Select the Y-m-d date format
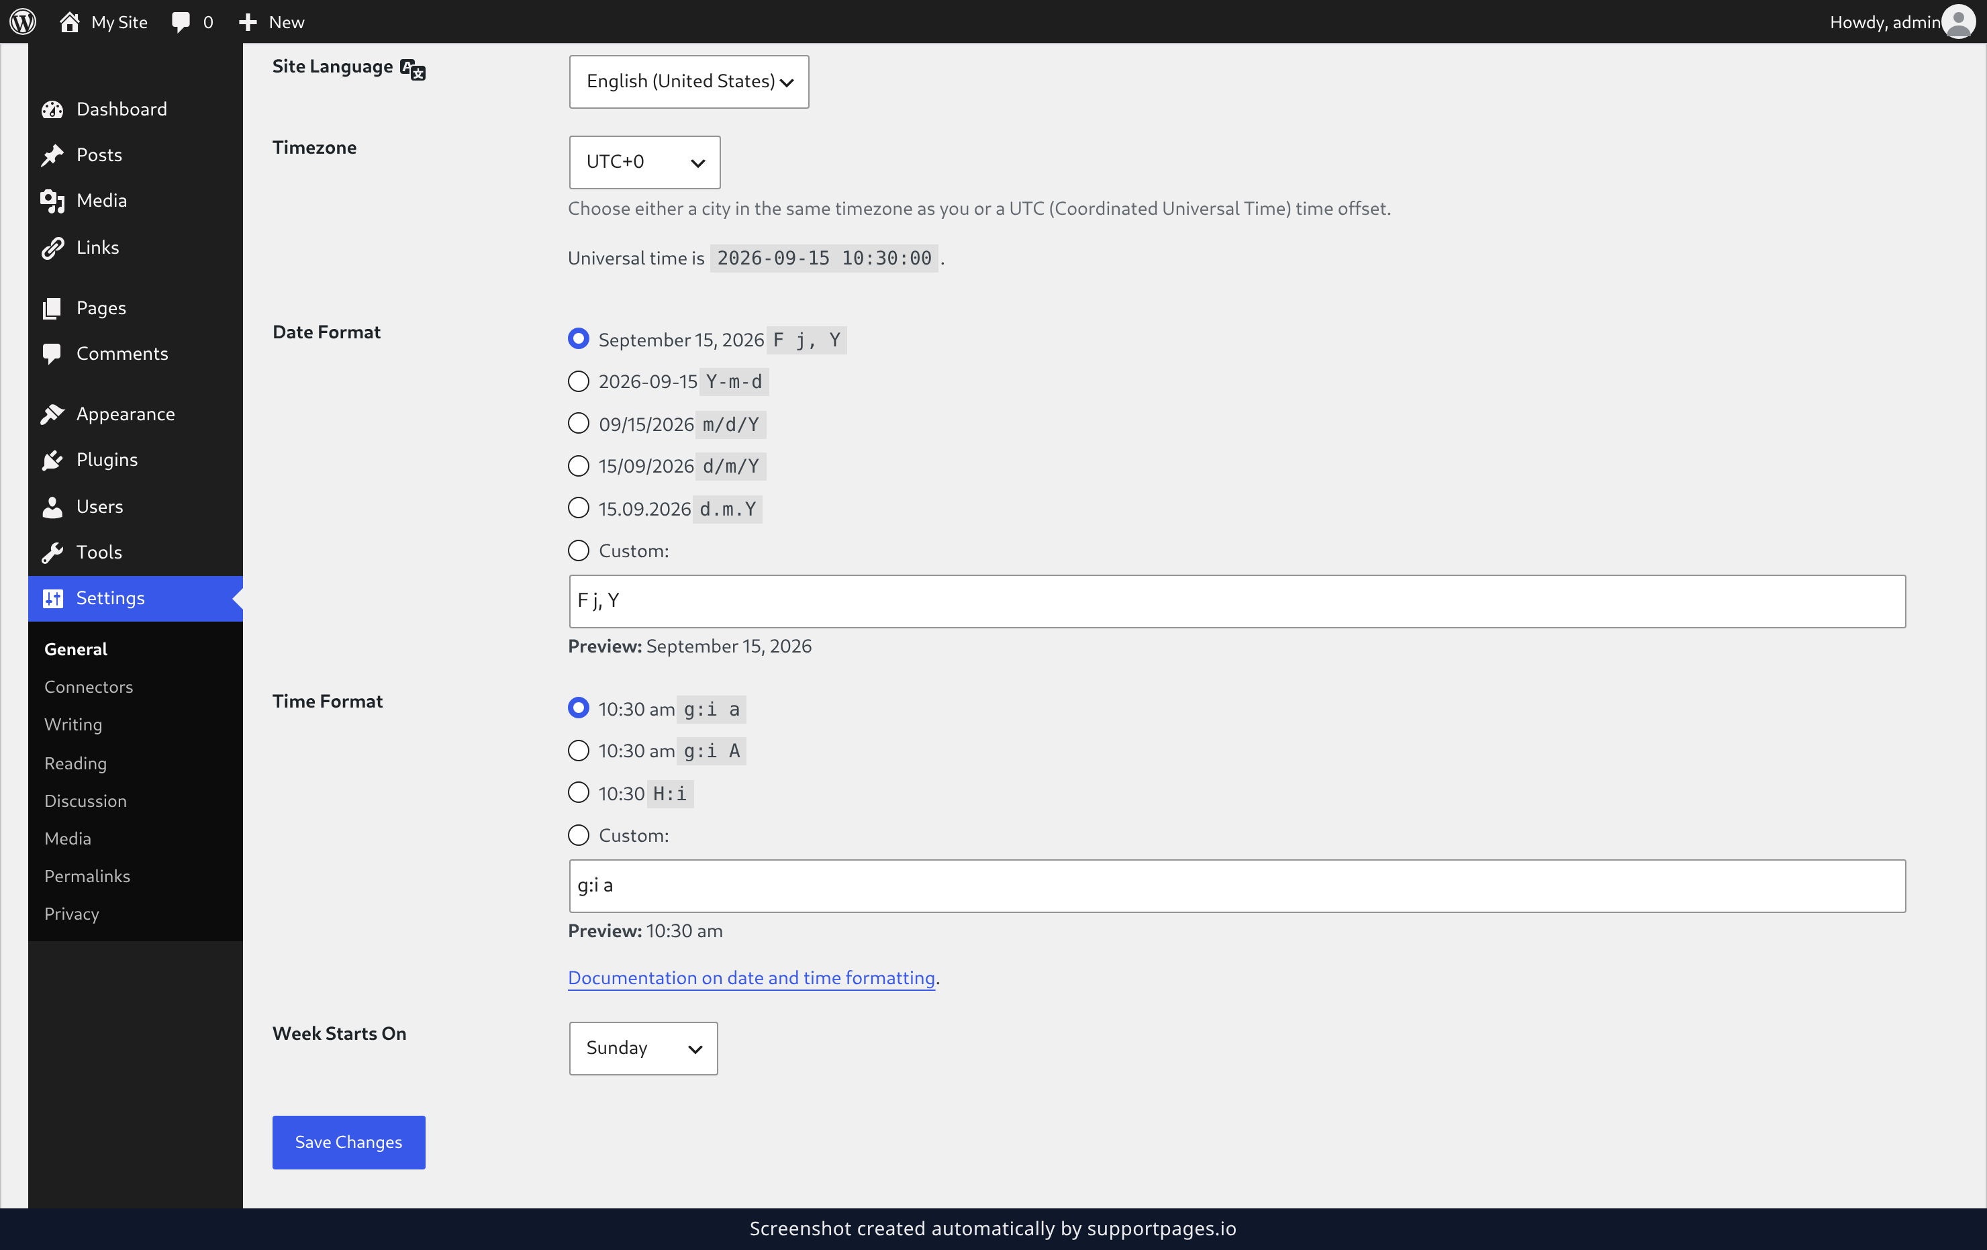Screen dimensions: 1987x1250 coord(579,381)
